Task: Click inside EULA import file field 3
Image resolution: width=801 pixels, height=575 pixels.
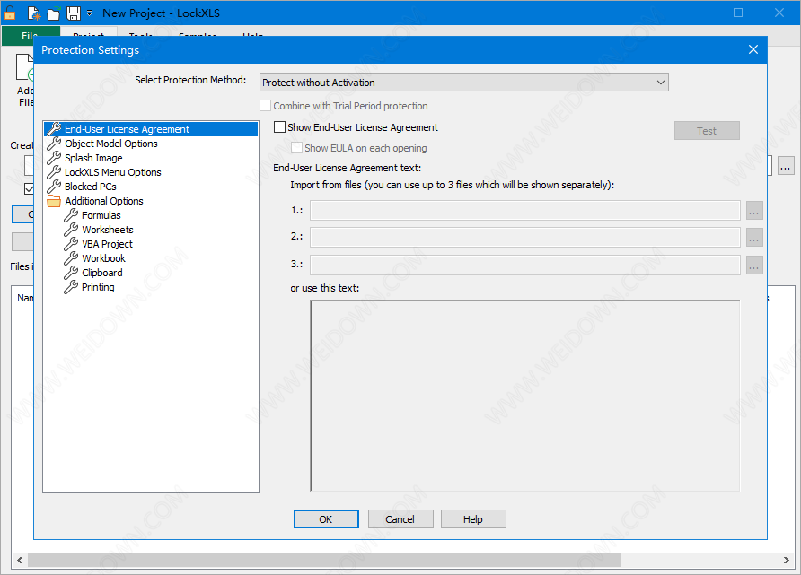Action: click(x=525, y=265)
